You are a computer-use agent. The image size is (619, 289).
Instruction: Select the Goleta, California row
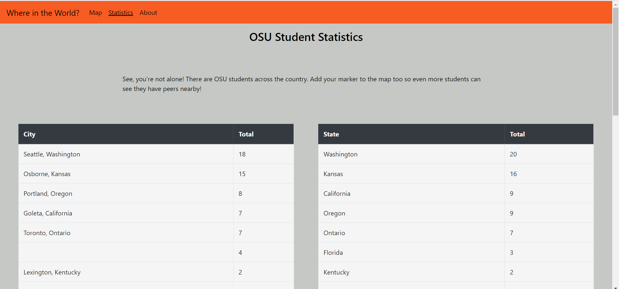pos(156,213)
